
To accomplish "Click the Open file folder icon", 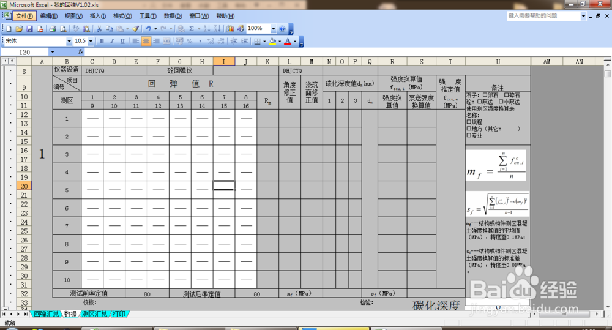I will 19,29.
